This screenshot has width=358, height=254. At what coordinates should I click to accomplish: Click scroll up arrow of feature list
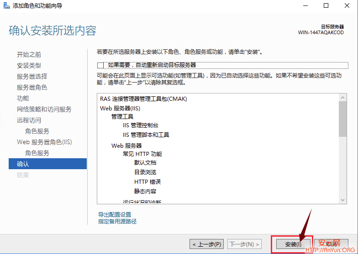[342, 98]
